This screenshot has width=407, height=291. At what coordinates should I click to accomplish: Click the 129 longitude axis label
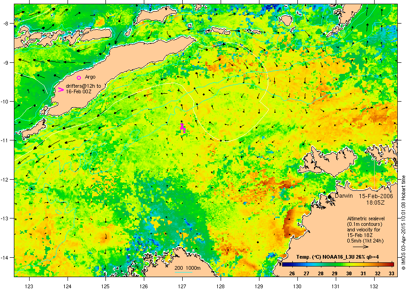259,286
